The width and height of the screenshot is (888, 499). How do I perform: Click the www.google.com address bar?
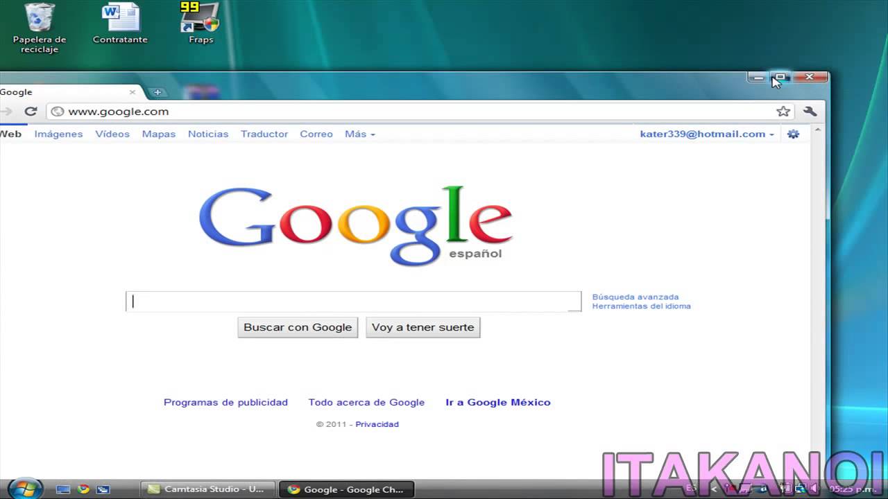(x=420, y=112)
